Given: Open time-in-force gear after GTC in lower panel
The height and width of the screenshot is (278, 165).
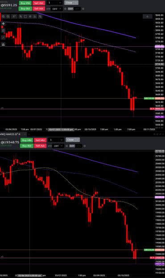Looking at the screenshot, I should pos(85,146).
